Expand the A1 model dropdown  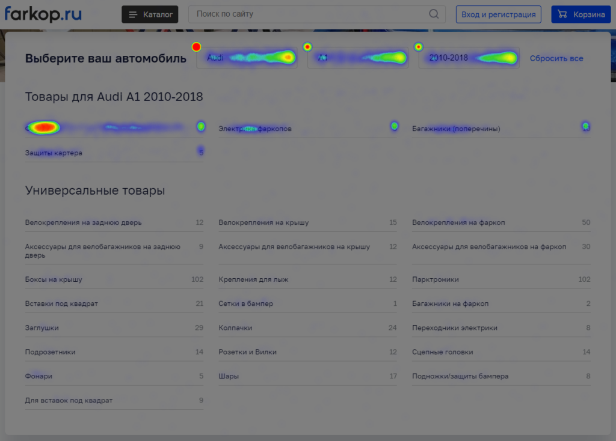[358, 58]
